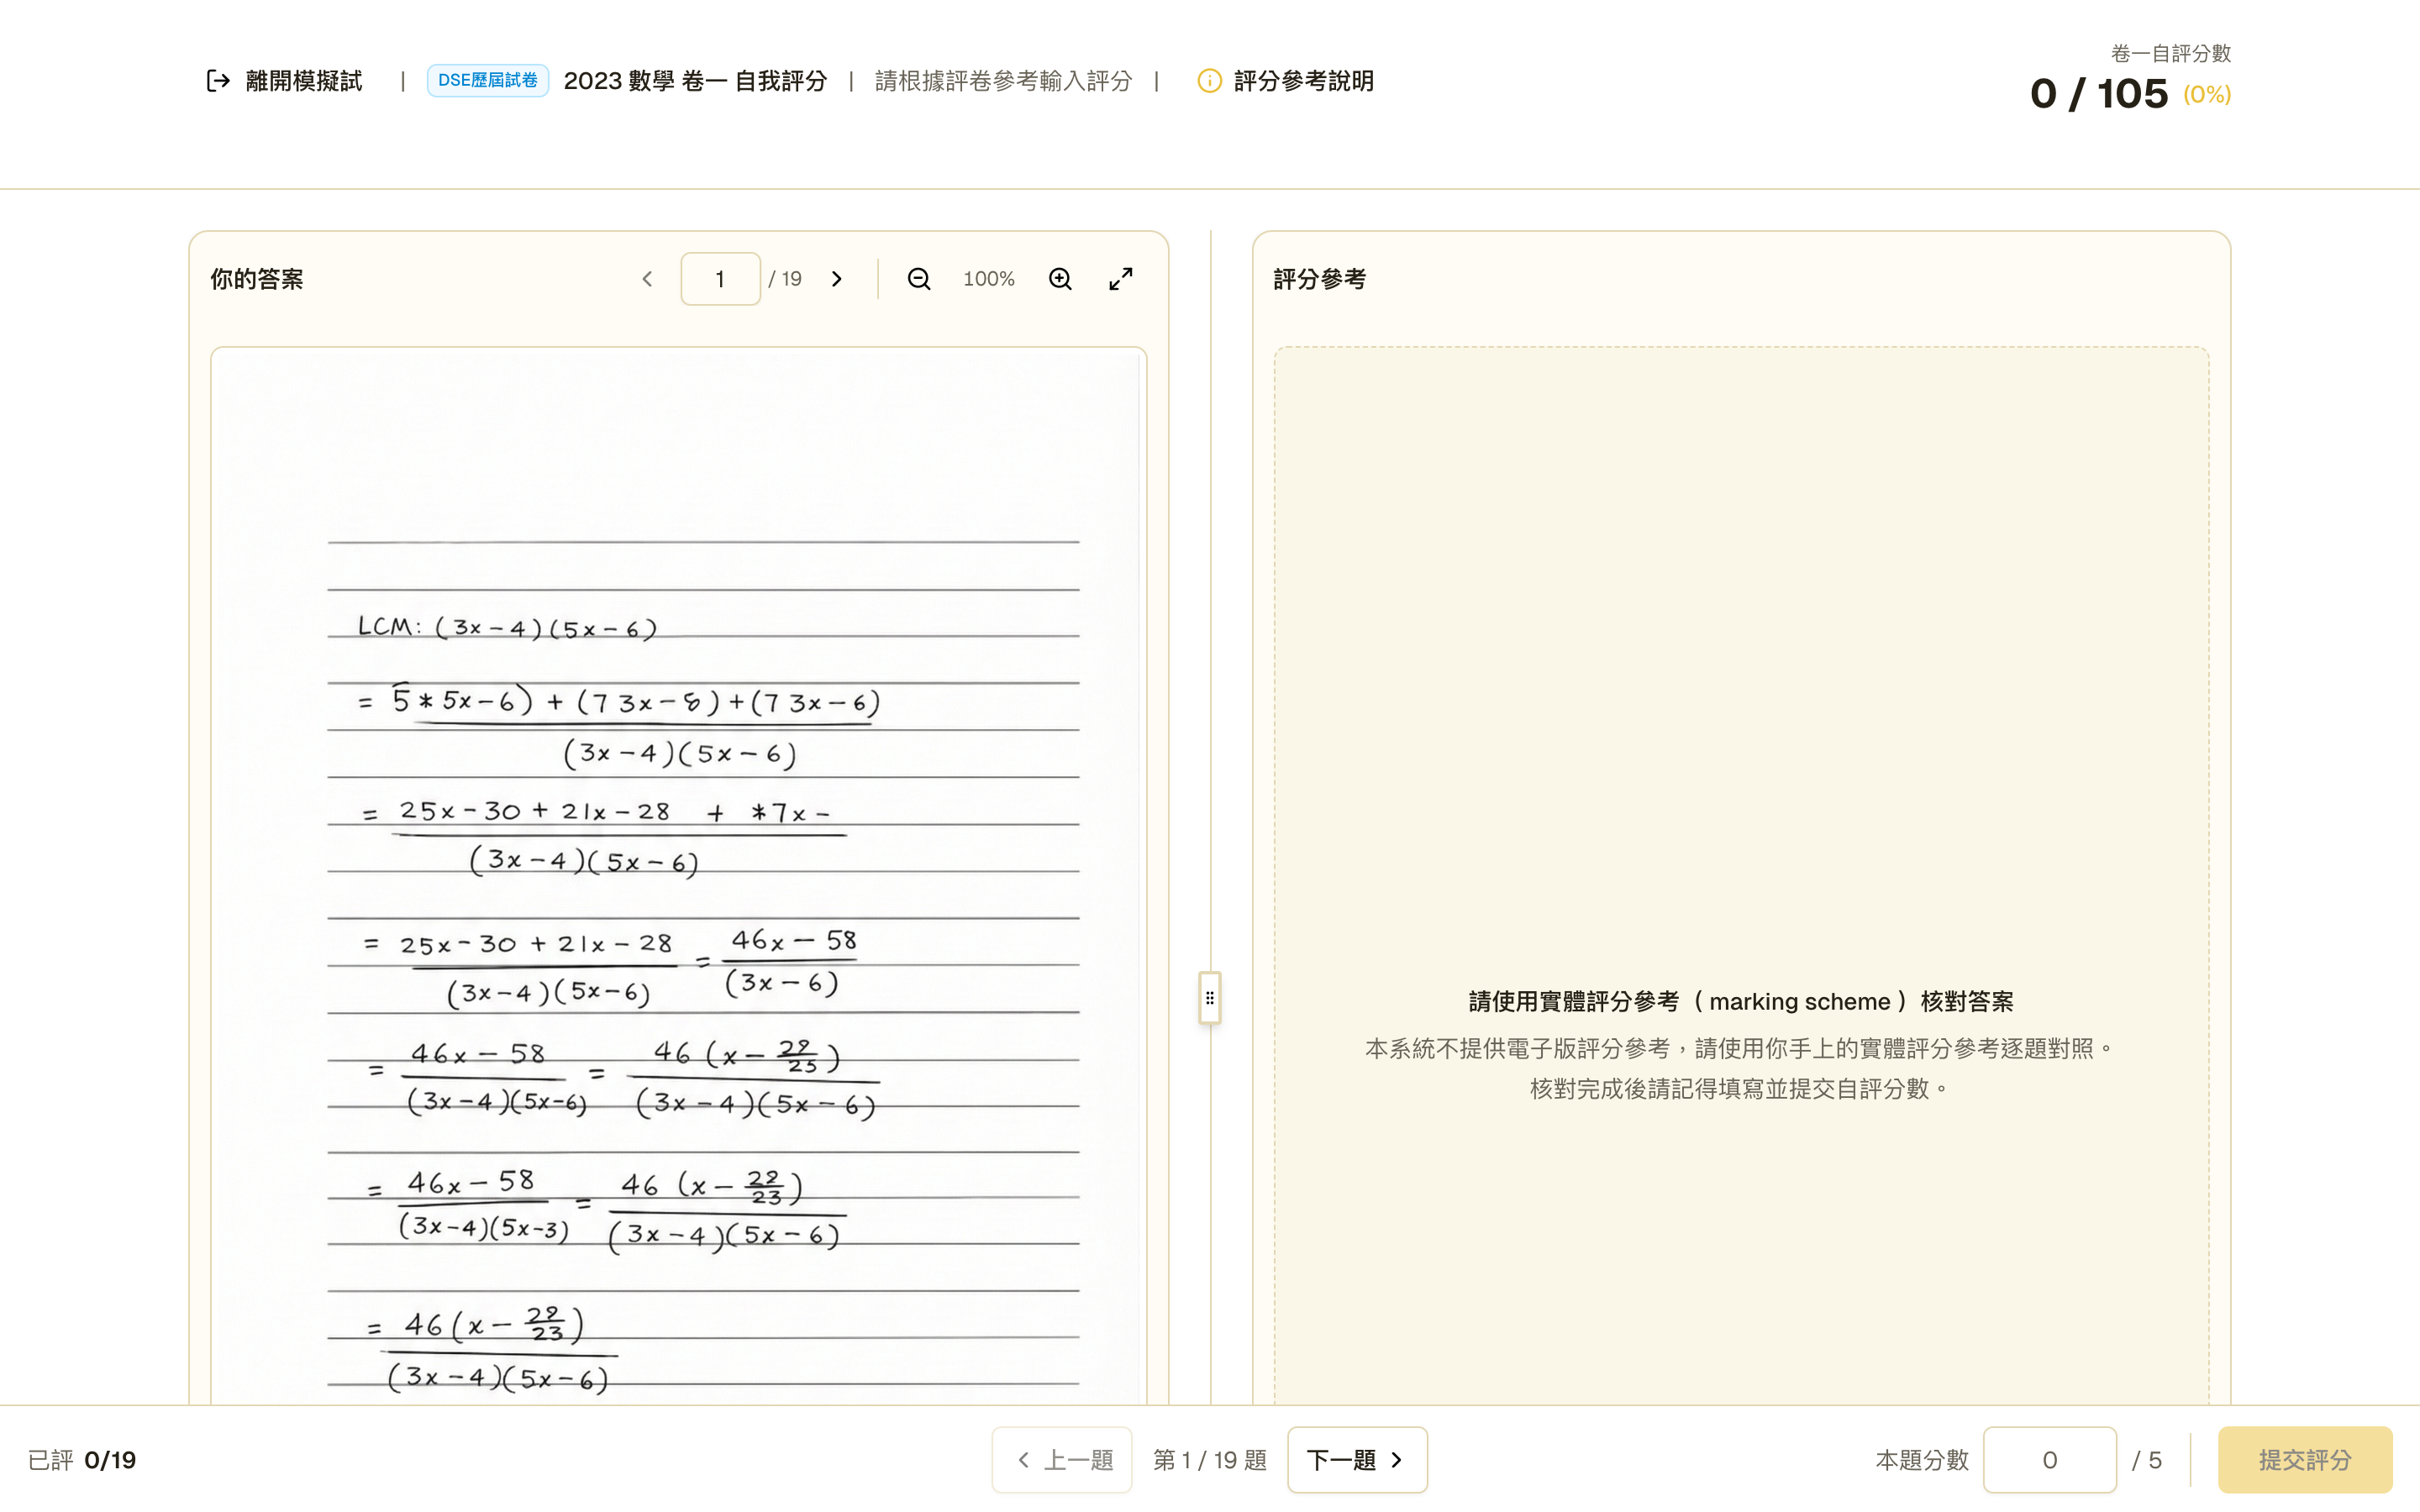Image resolution: width=2420 pixels, height=1512 pixels.
Task: Click the 上一題 button
Action: pyautogui.click(x=1062, y=1460)
